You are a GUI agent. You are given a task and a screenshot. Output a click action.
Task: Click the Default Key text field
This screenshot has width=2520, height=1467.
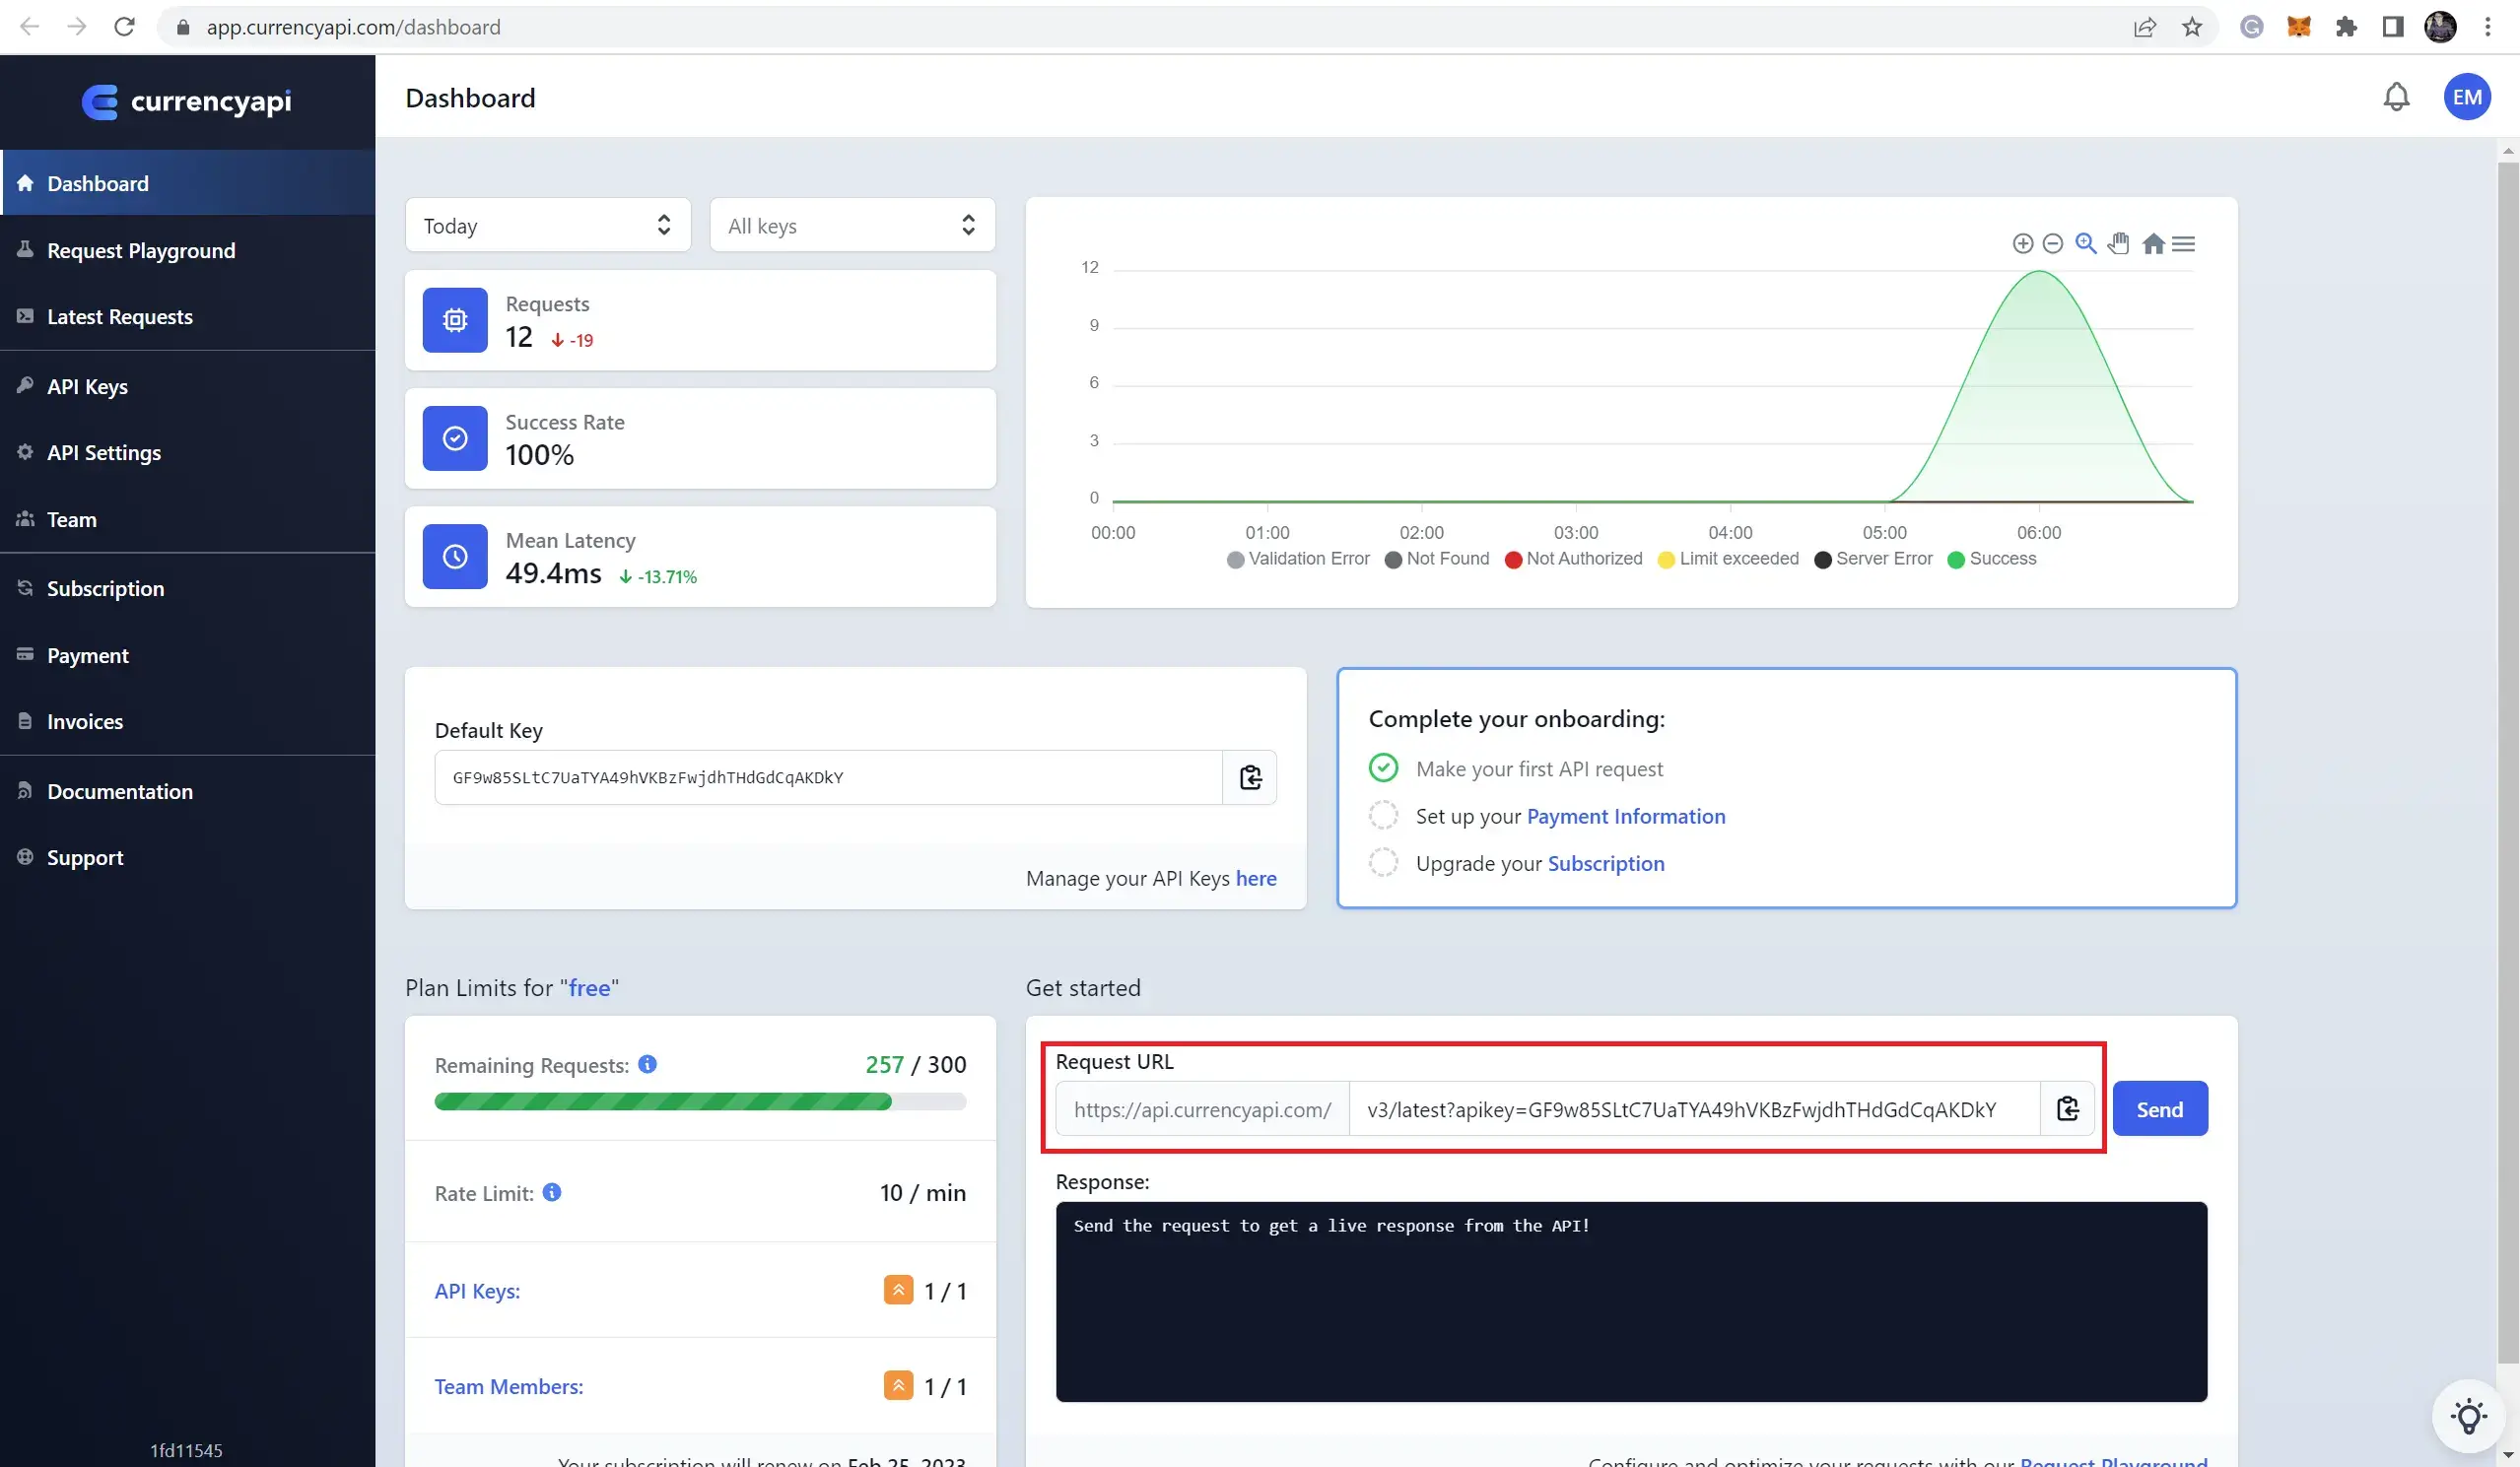click(828, 777)
